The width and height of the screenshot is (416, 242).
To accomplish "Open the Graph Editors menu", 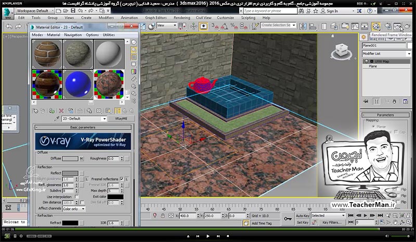I will pos(155,18).
